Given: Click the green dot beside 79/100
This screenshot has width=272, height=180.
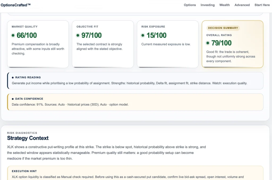Looking at the screenshot, I should (x=208, y=43).
